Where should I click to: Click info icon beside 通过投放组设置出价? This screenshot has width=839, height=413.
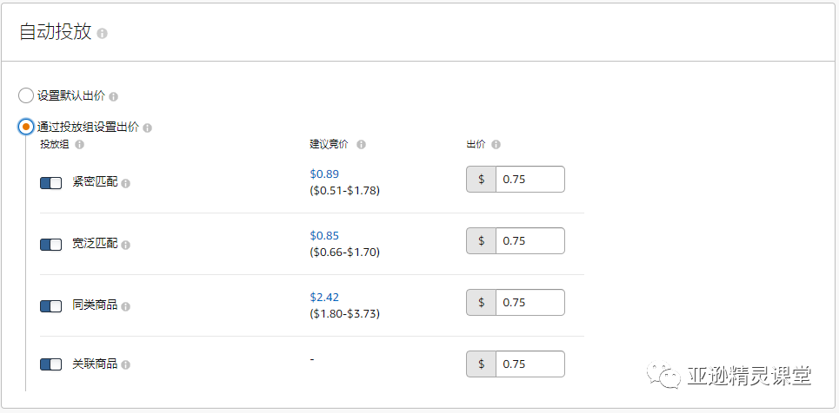[x=147, y=128]
